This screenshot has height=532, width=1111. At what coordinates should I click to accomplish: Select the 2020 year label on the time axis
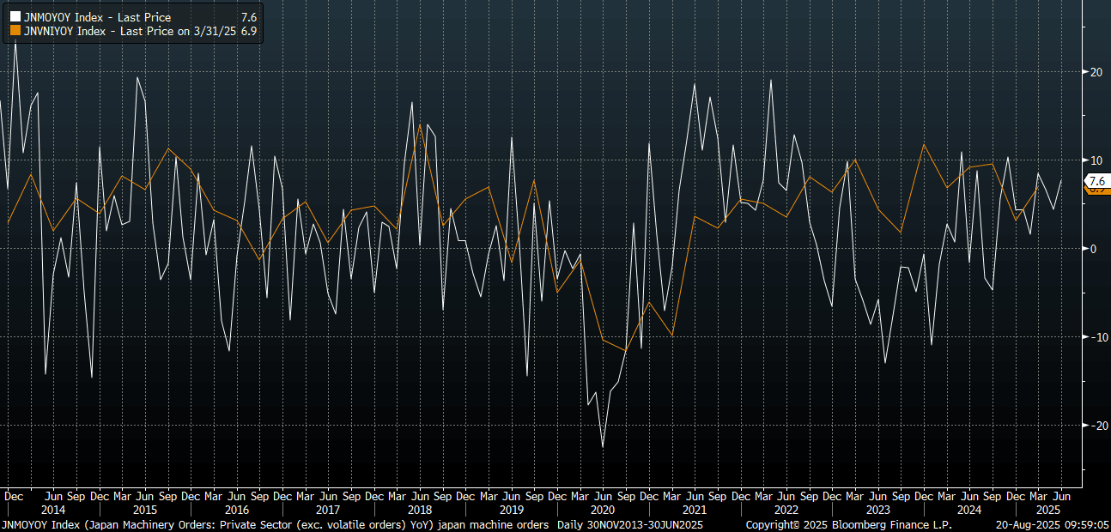coord(604,509)
